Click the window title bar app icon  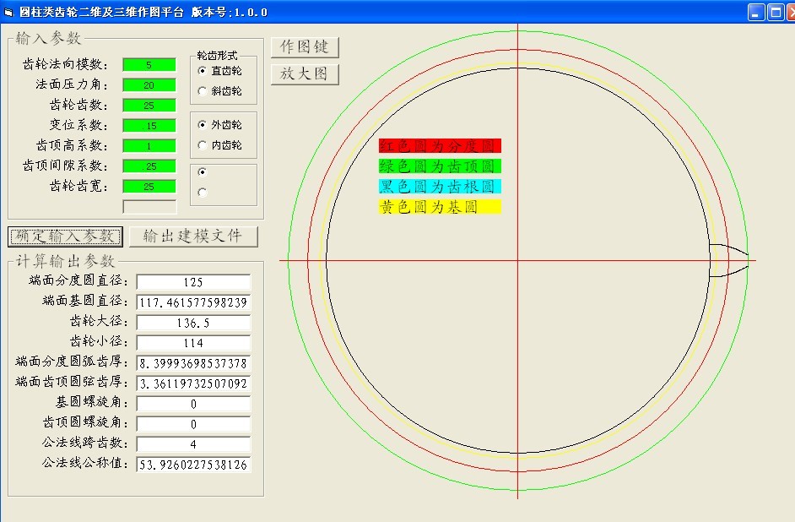pos(8,12)
